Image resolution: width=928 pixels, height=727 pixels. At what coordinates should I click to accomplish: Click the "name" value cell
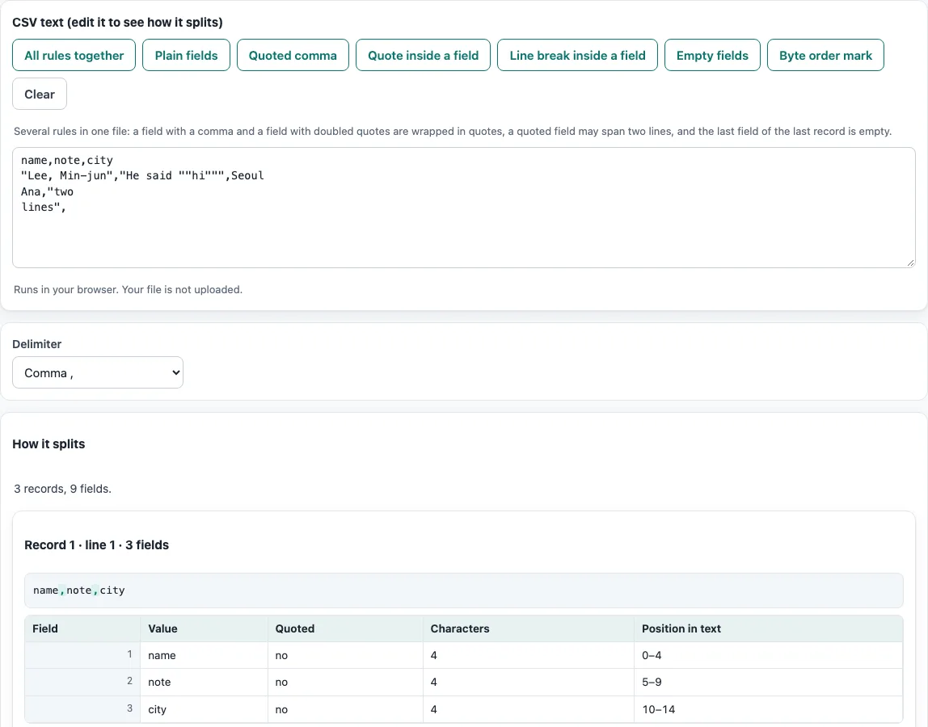pyautogui.click(x=204, y=655)
